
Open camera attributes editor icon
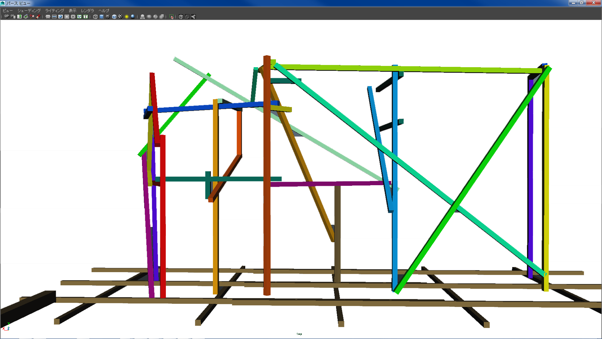13,17
